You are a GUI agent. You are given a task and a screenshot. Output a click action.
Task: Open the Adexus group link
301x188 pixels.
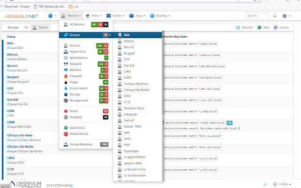(x=12, y=55)
